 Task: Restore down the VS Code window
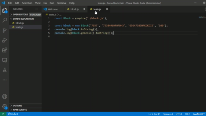click(204, 3)
